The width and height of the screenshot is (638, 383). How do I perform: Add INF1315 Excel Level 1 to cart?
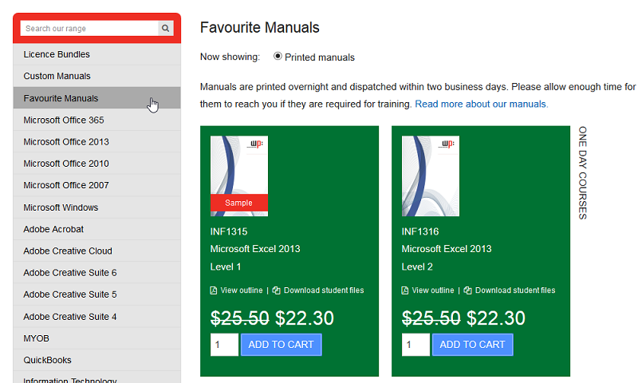282,345
